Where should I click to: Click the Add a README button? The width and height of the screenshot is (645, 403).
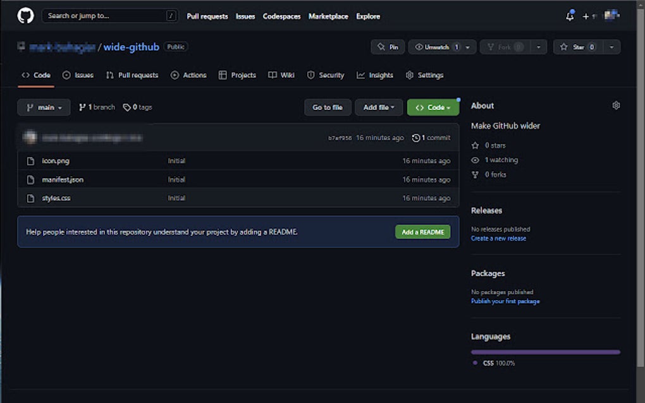pyautogui.click(x=422, y=232)
